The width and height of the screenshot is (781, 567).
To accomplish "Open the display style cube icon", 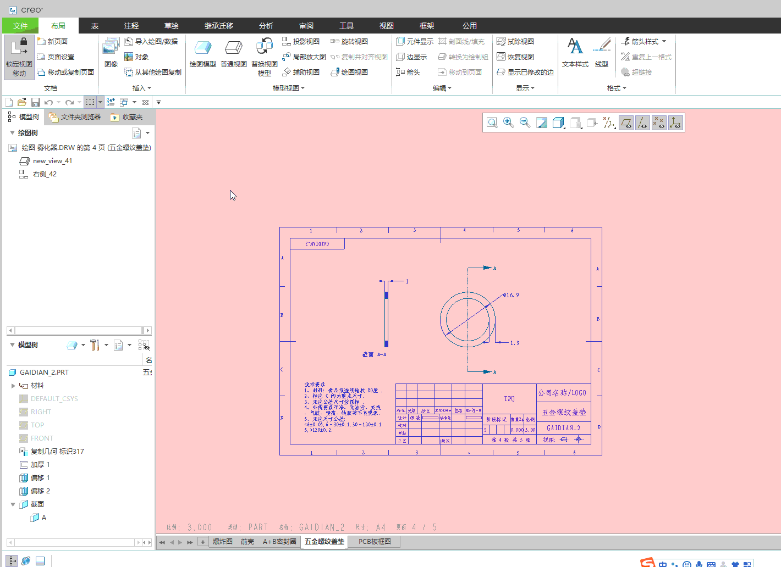I will 558,123.
